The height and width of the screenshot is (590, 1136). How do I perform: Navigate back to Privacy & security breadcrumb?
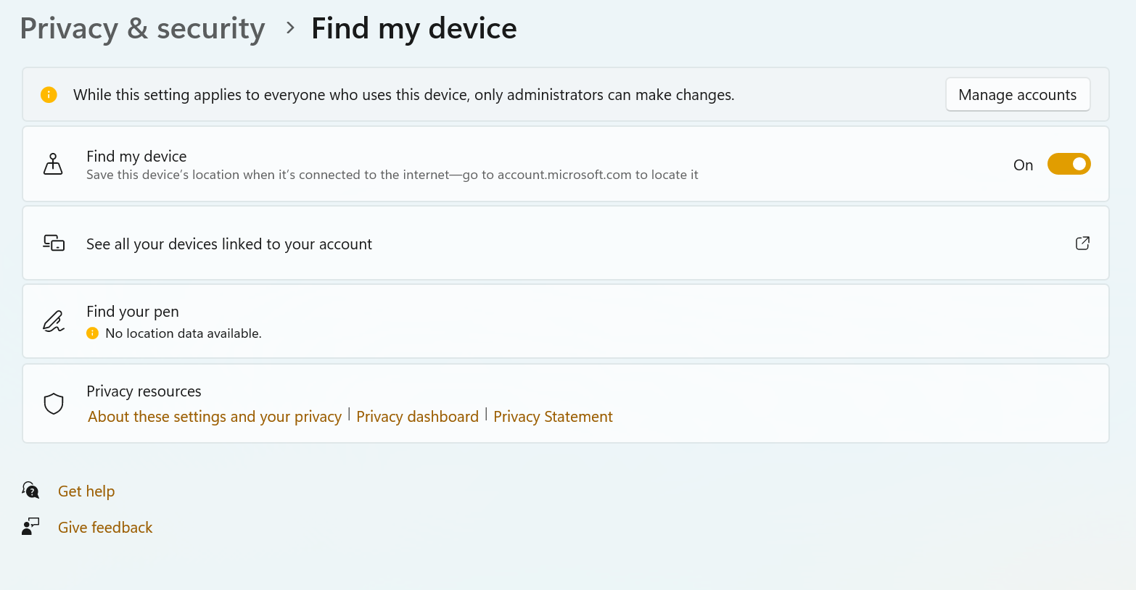tap(142, 28)
